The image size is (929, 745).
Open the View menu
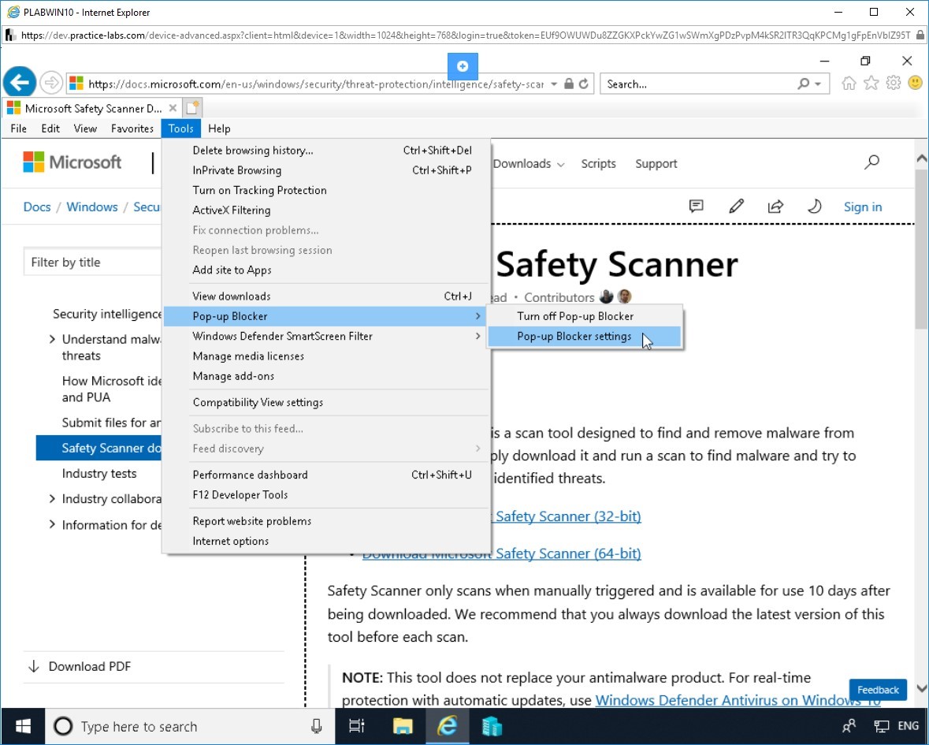coord(85,129)
